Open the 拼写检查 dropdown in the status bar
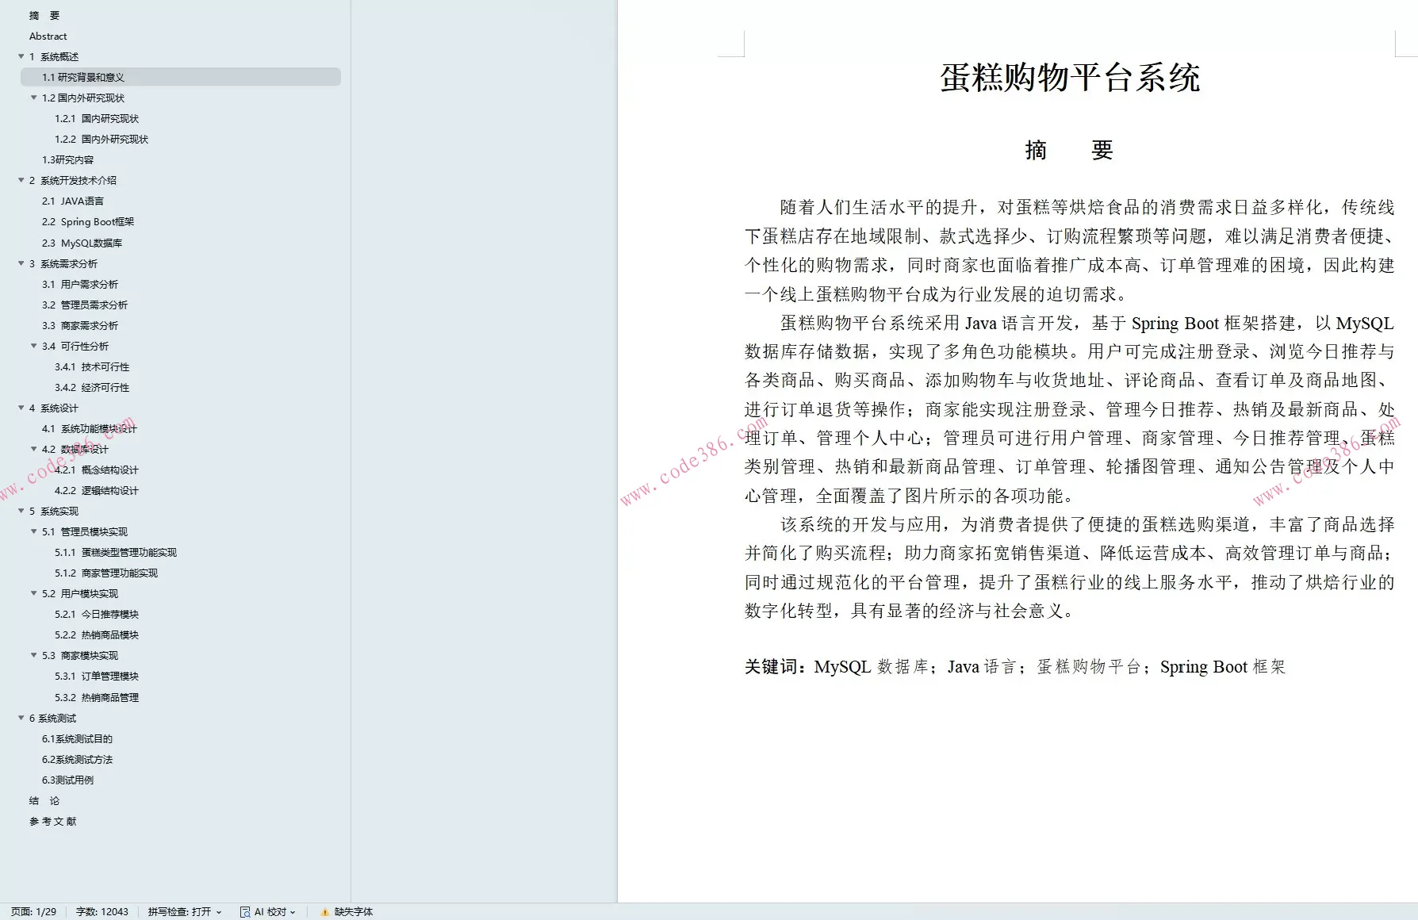This screenshot has width=1418, height=920. [x=219, y=911]
